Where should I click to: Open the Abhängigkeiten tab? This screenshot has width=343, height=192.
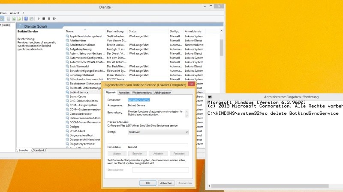click(x=163, y=93)
